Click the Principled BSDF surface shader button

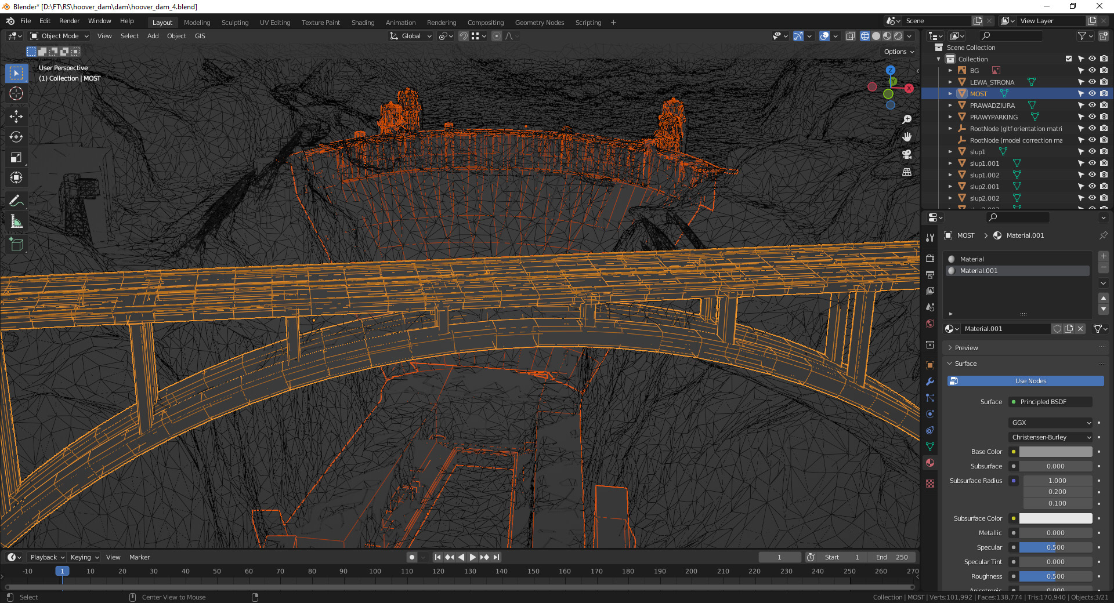1050,402
